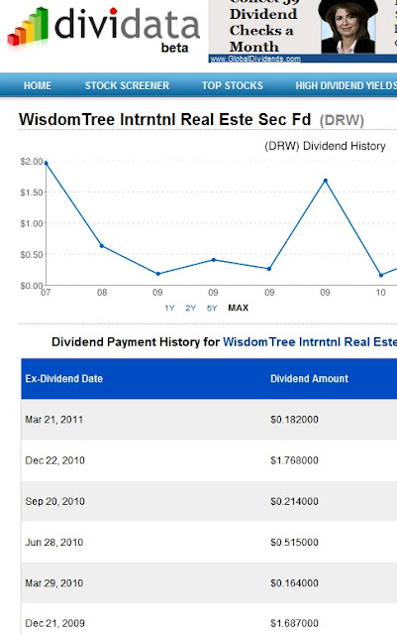Image resolution: width=397 pixels, height=635 pixels.
Task: Switch chart range to 1Y
Action: tap(169, 309)
